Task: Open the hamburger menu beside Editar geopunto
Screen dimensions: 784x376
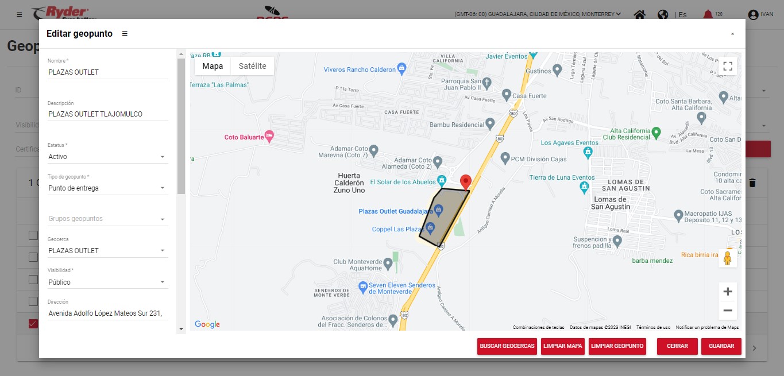Action: click(125, 34)
